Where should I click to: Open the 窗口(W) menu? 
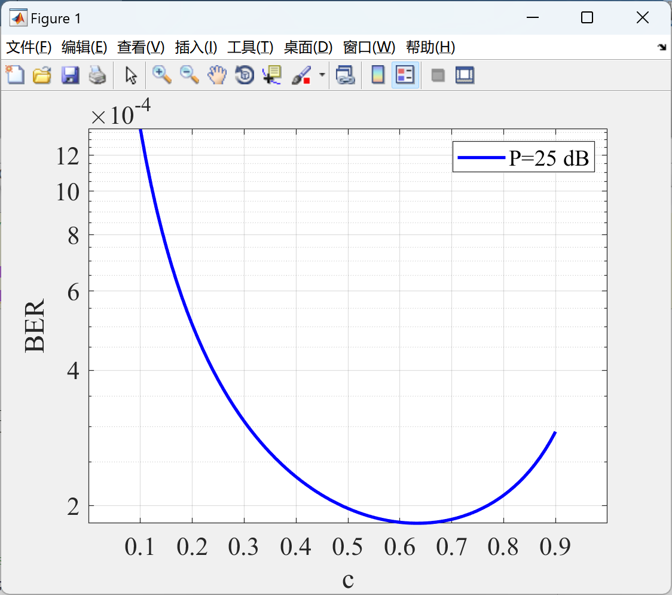coord(369,47)
